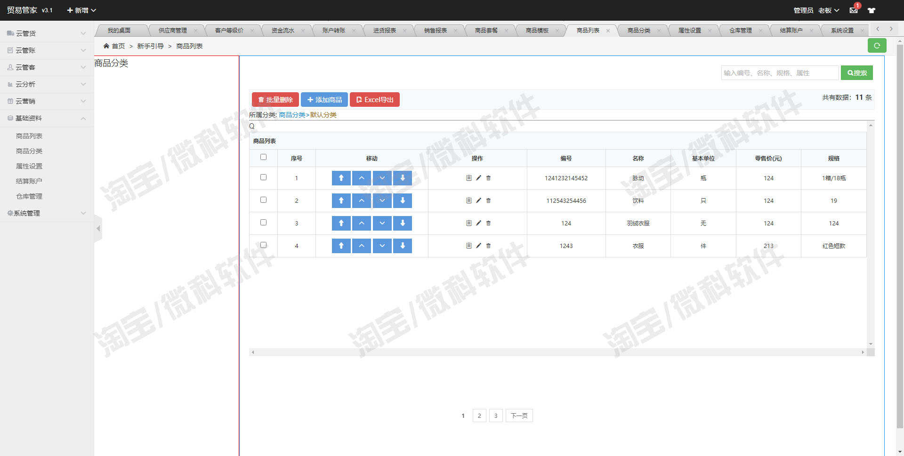Switch to the 我的桌面 tab
The image size is (904, 456).
click(119, 31)
